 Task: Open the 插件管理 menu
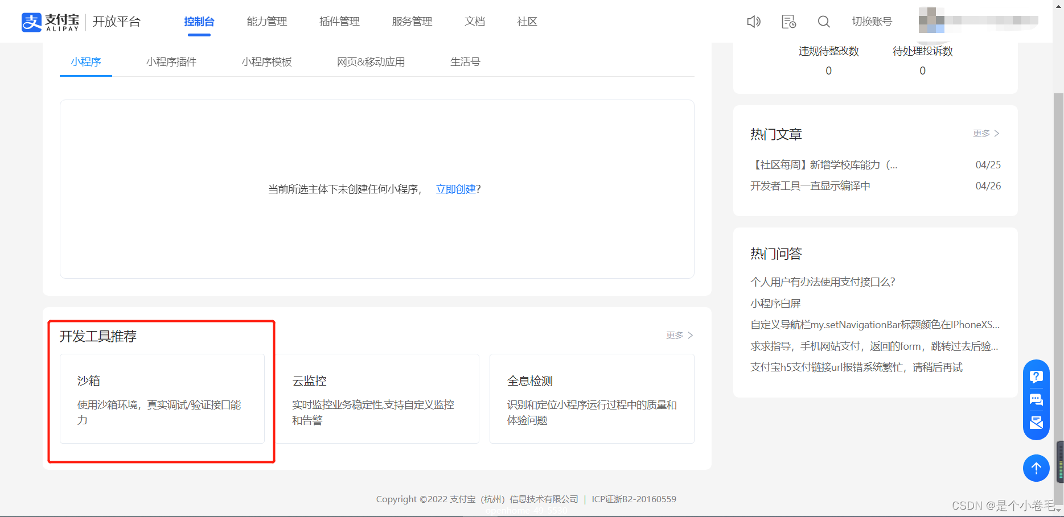point(339,22)
